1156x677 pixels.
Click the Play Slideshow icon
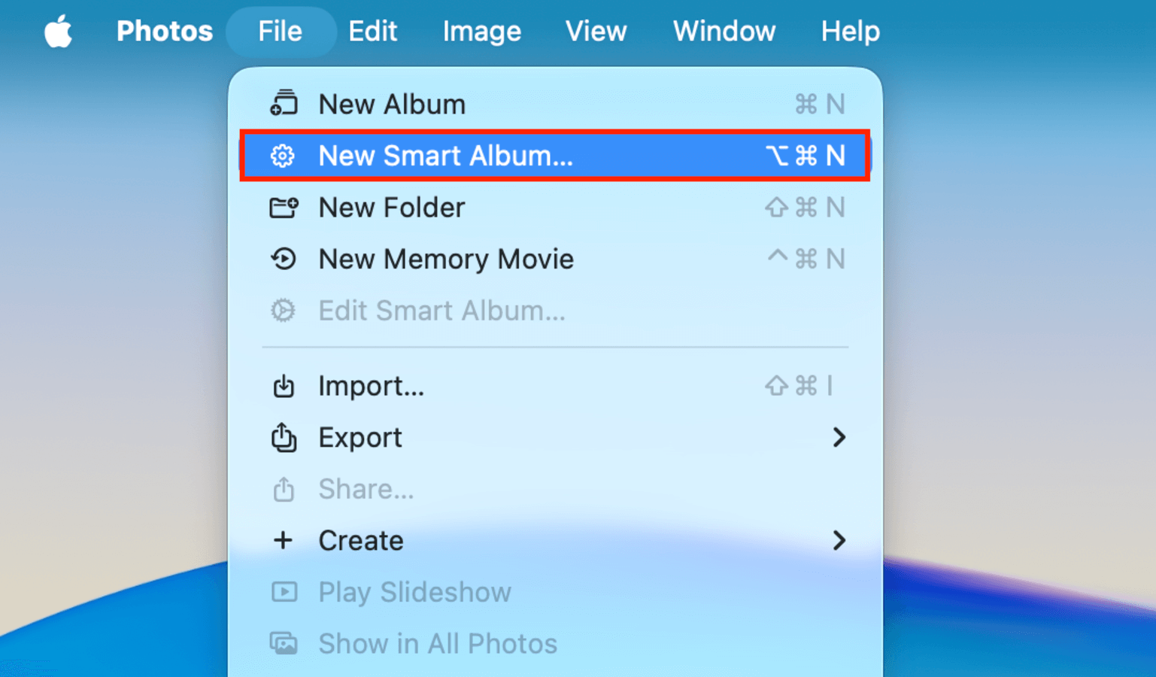pyautogui.click(x=284, y=592)
